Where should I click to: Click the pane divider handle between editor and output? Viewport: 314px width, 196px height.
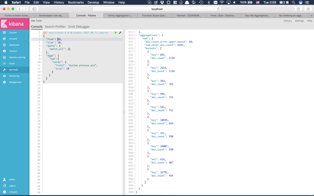point(124,112)
